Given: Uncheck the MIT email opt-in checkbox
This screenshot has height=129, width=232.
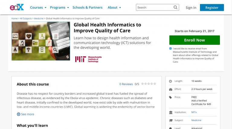Looking at the screenshot, I should pyautogui.click(x=171, y=48).
